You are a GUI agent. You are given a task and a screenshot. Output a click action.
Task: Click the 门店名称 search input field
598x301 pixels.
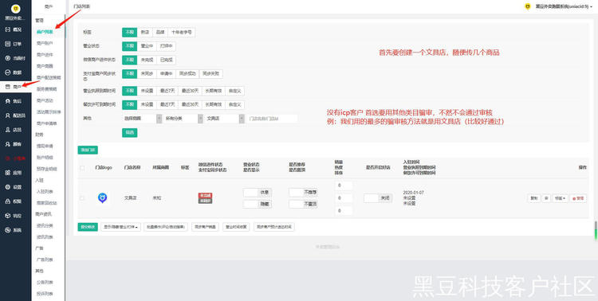point(272,119)
